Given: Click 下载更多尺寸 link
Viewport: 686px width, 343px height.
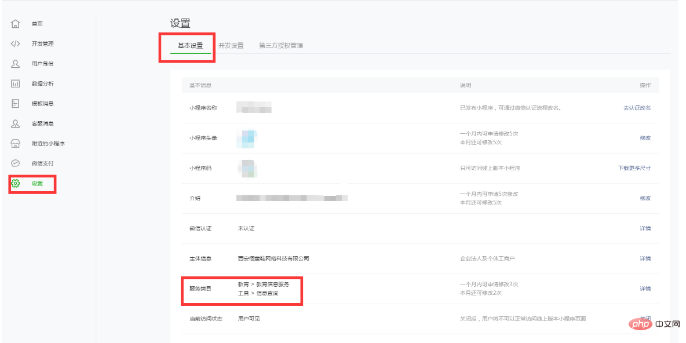Looking at the screenshot, I should (634, 168).
